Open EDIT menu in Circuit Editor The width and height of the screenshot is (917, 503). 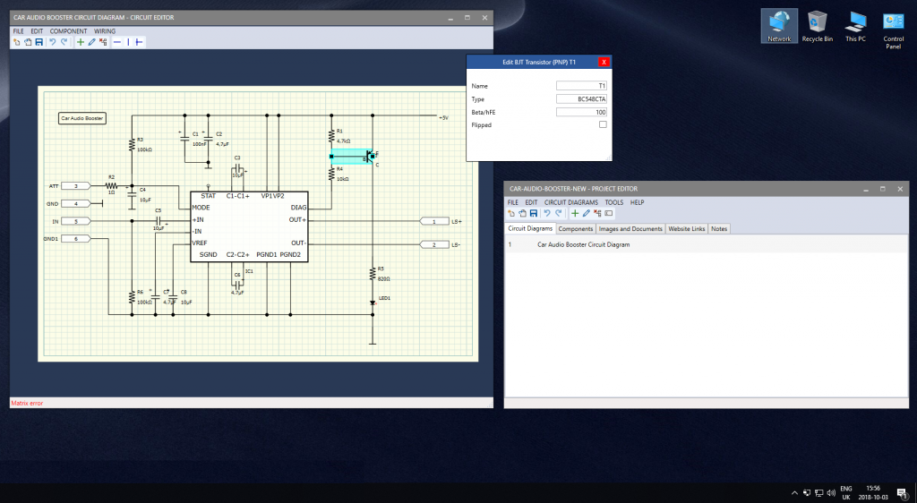click(37, 31)
